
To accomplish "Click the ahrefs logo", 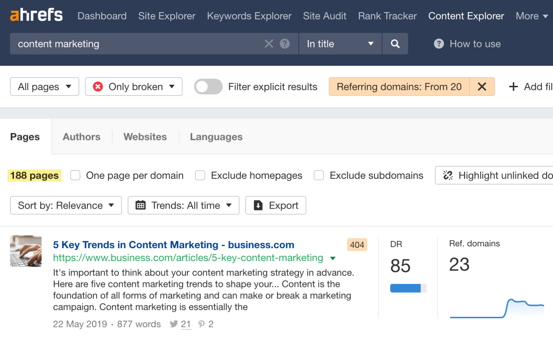I will pos(36,15).
